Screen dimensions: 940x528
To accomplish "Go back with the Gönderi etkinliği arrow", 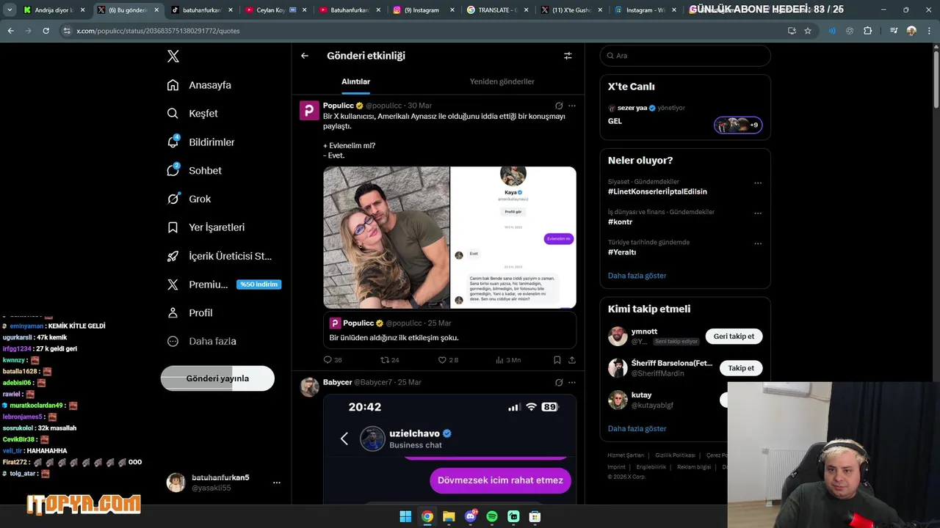I will point(305,56).
